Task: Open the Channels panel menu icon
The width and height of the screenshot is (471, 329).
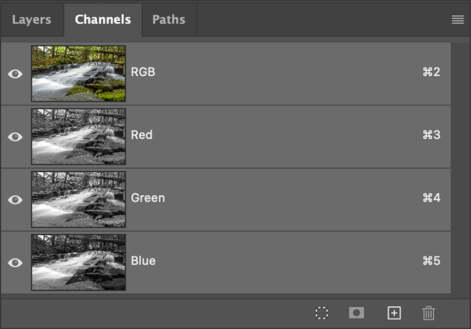Action: point(458,20)
